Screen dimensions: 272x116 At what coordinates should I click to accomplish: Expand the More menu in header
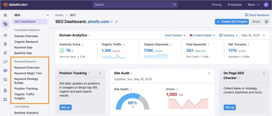pyautogui.click(x=253, y=5)
